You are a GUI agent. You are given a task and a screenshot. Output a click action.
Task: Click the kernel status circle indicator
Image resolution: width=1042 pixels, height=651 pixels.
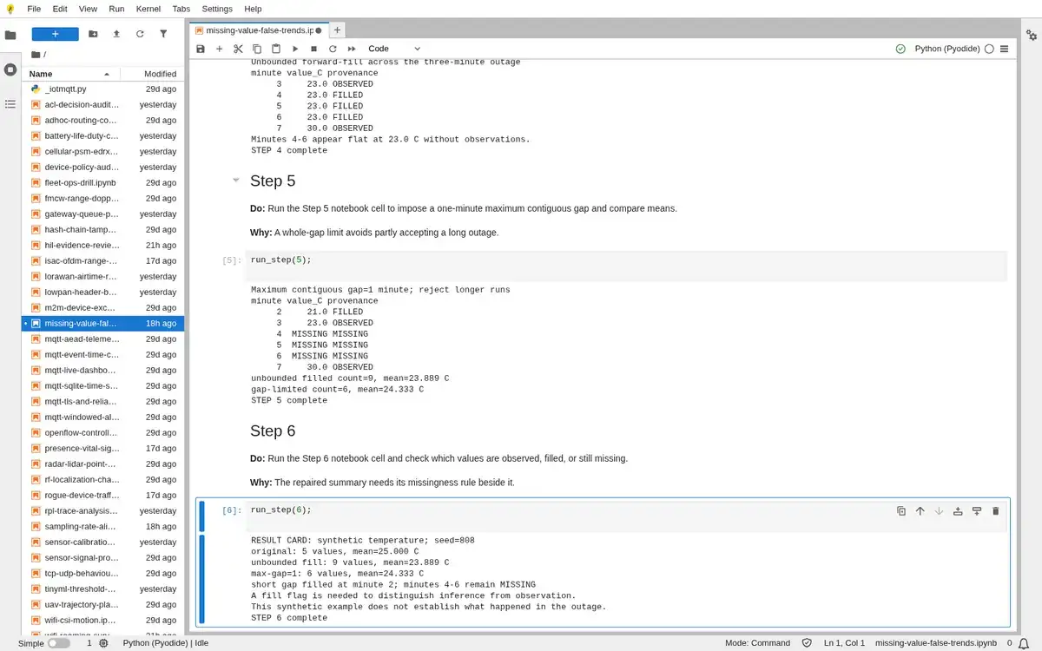pyautogui.click(x=989, y=49)
